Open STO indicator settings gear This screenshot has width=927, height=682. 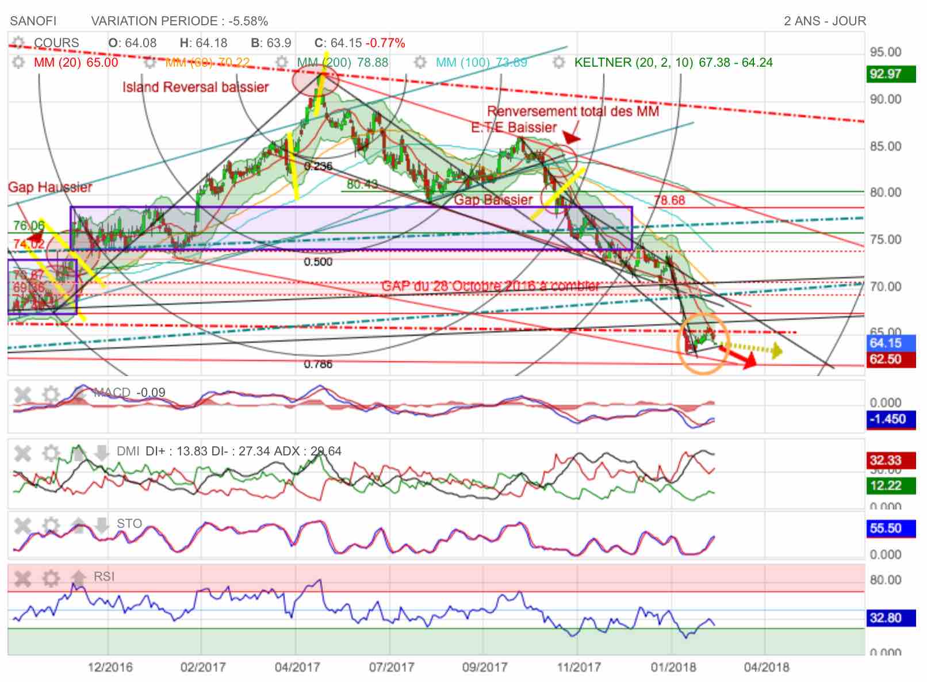(51, 525)
